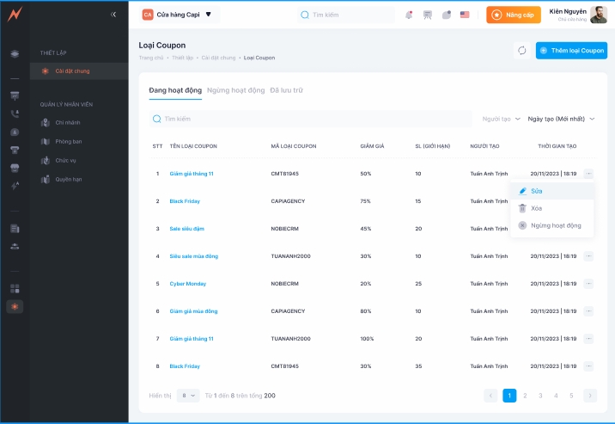Click the Thêm loại Coupon button
This screenshot has height=424, width=615.
point(571,51)
